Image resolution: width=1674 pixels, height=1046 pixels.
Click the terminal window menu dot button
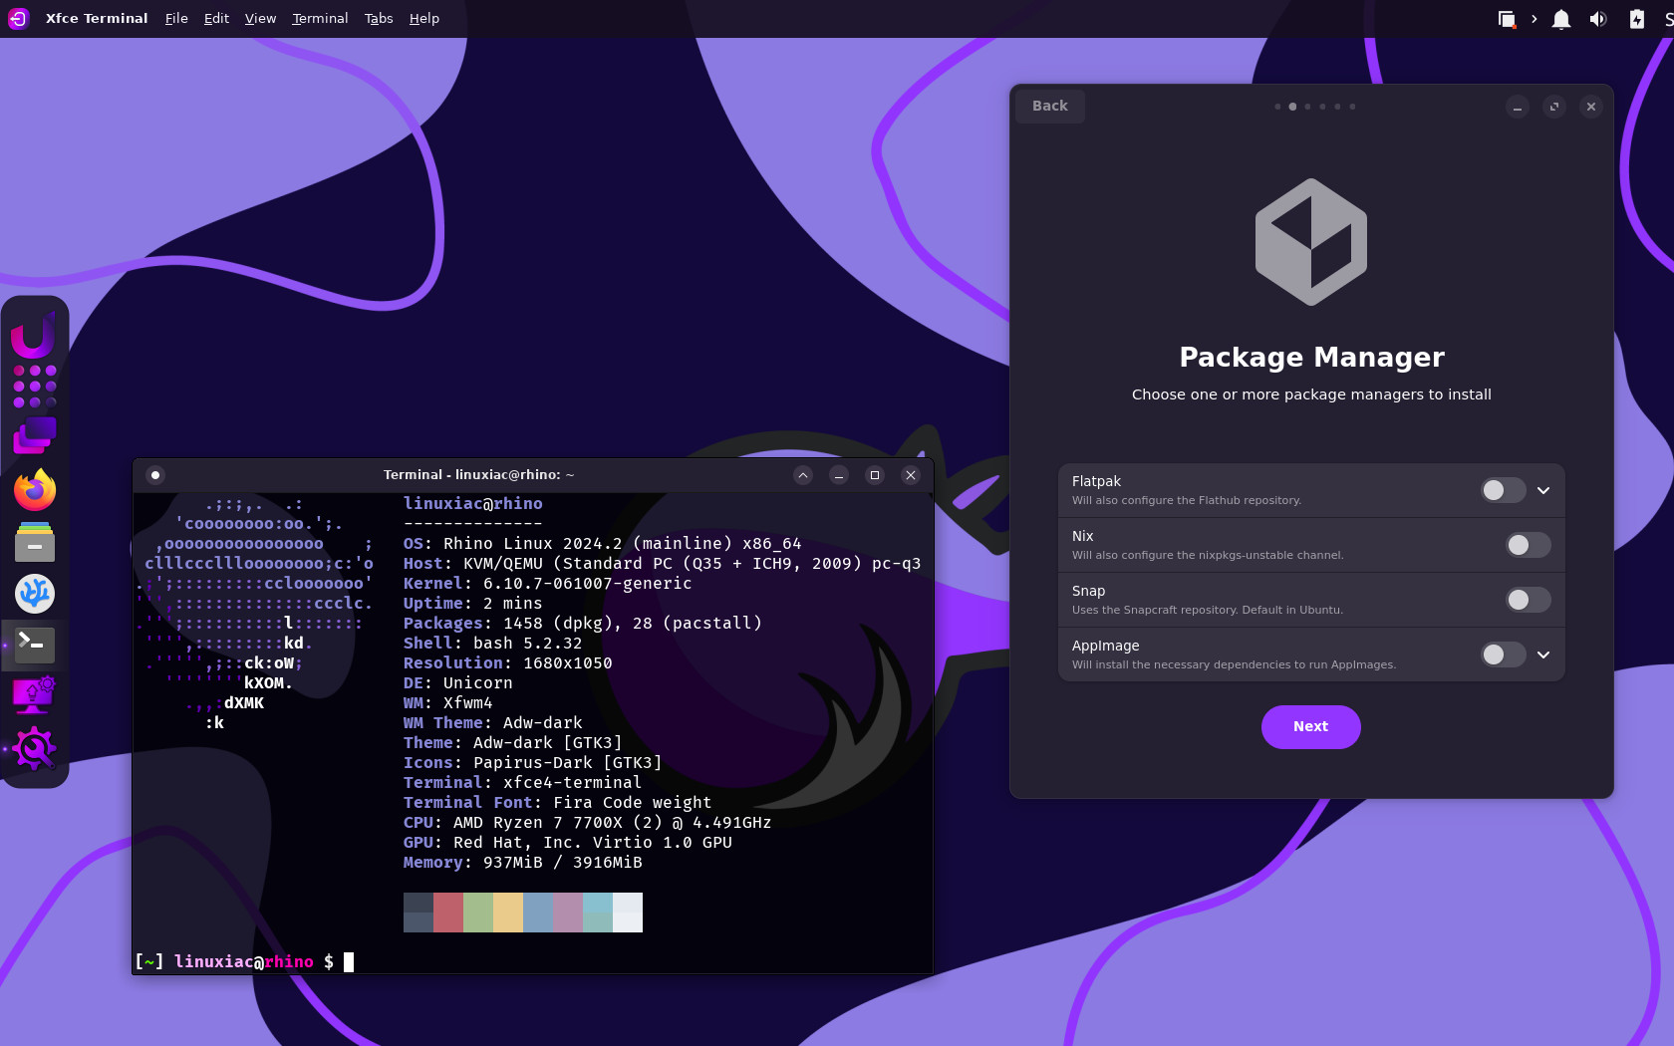click(155, 475)
